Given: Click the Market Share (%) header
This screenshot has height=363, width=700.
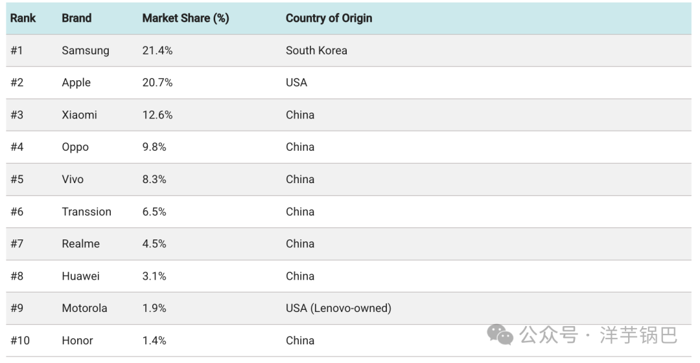Looking at the screenshot, I should 185,18.
